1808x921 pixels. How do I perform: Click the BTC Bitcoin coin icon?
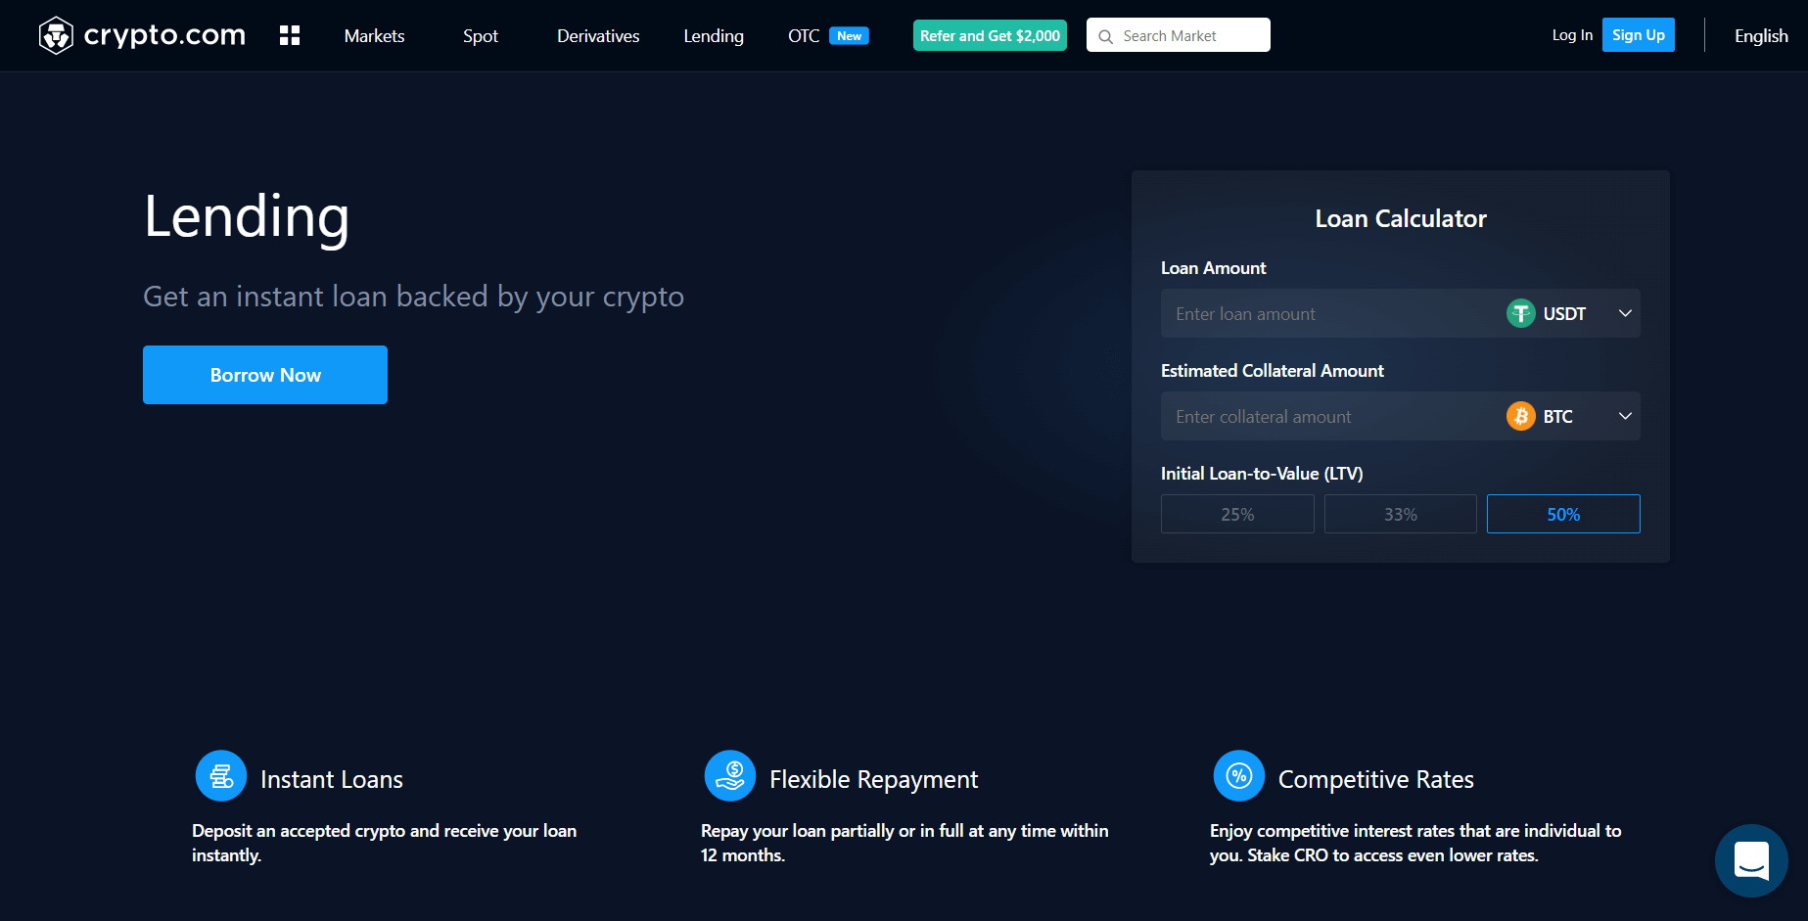point(1520,416)
